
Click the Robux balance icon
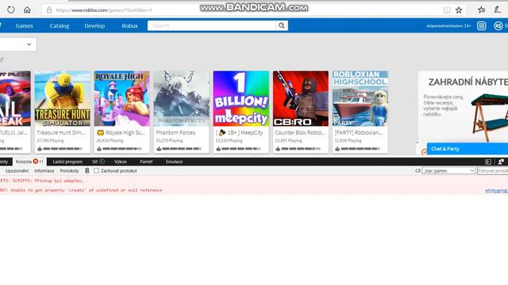click(x=498, y=26)
